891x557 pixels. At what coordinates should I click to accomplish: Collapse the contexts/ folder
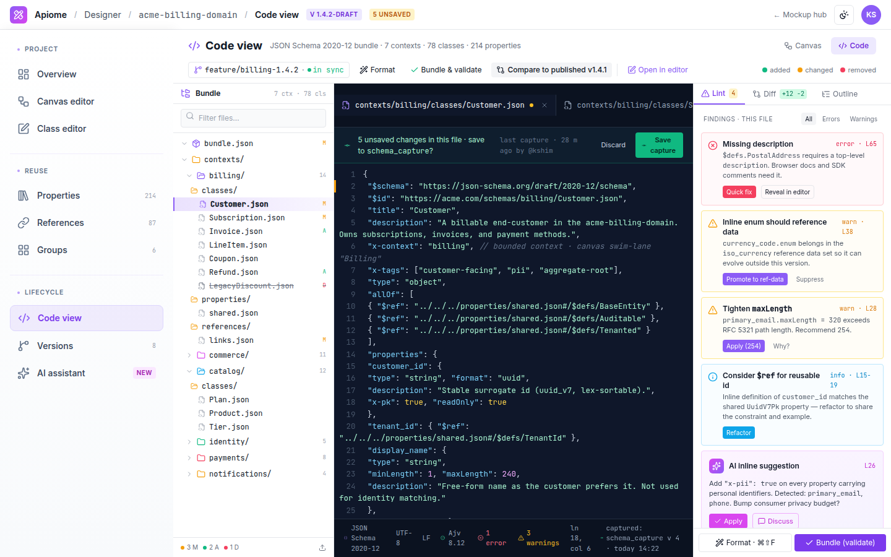[184, 160]
